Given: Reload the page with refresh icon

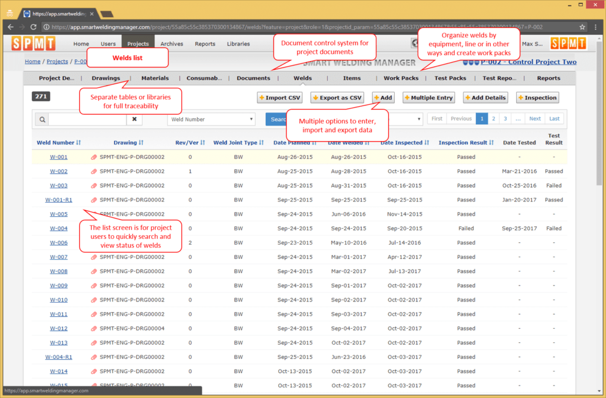Looking at the screenshot, I should coord(34,27).
